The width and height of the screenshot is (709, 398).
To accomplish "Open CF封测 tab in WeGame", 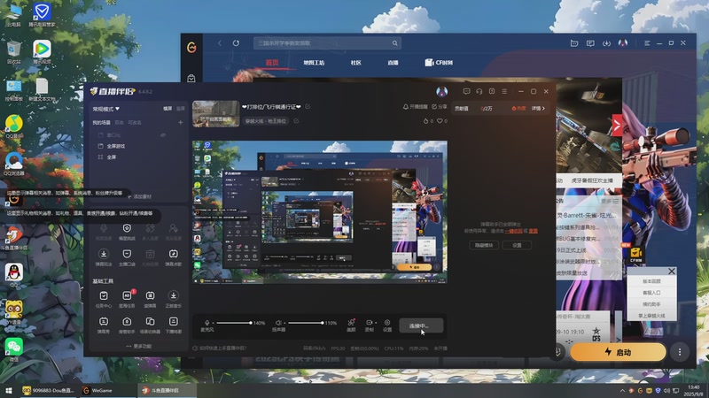I will click(439, 62).
